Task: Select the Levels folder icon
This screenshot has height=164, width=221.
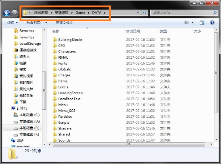Action: tap(55, 87)
